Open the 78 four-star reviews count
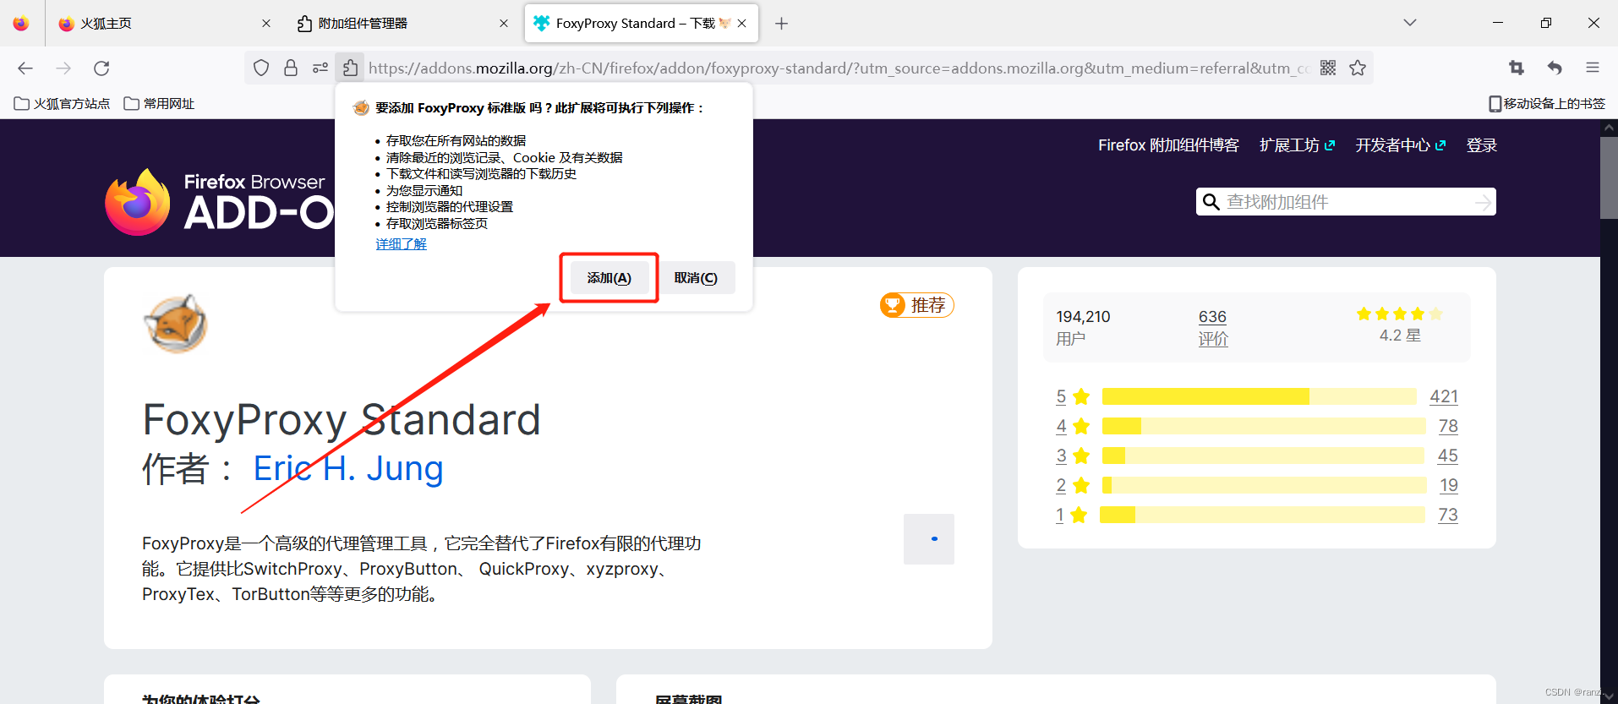This screenshot has width=1618, height=704. [x=1448, y=426]
